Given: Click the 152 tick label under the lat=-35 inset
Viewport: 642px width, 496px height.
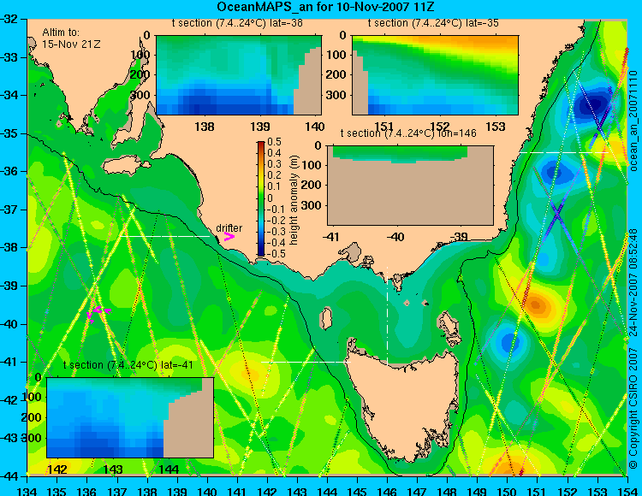Looking at the screenshot, I should click(x=440, y=127).
